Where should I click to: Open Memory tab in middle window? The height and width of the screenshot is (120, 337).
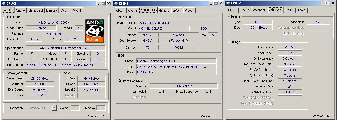(x=164, y=10)
